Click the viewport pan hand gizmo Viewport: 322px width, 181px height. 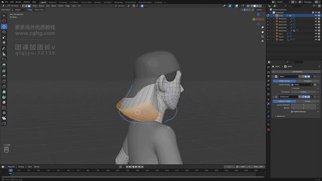tap(263, 32)
